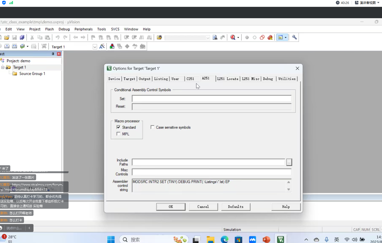382x243 pixels.
Task: Switch to the L251 Misc tab
Action: 250,79
